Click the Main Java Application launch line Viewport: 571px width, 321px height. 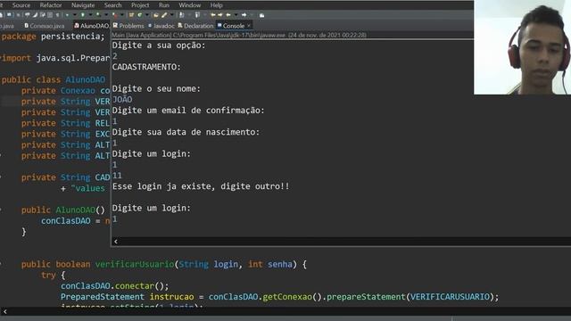[x=239, y=36]
